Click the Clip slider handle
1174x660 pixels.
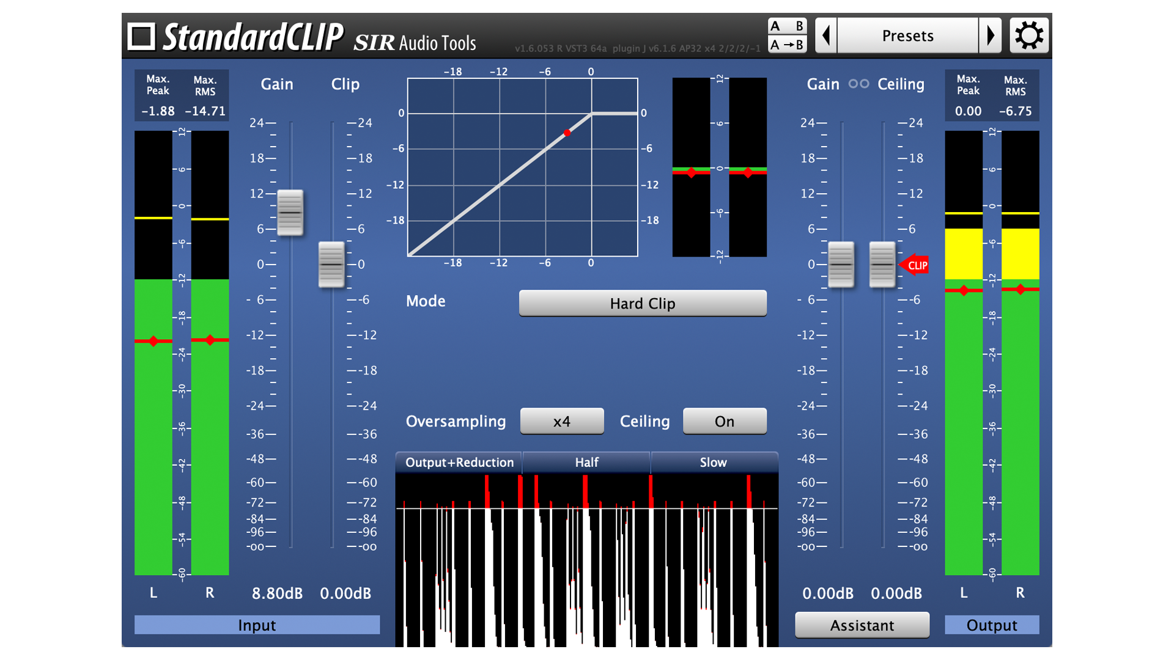(x=331, y=265)
